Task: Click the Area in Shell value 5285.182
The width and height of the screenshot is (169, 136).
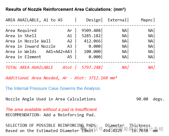Action: click(x=91, y=36)
